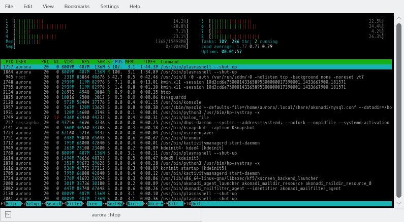The image size is (404, 222).
Task: Open htop Setup via F2 label
Action: pyautogui.click(x=29, y=203)
